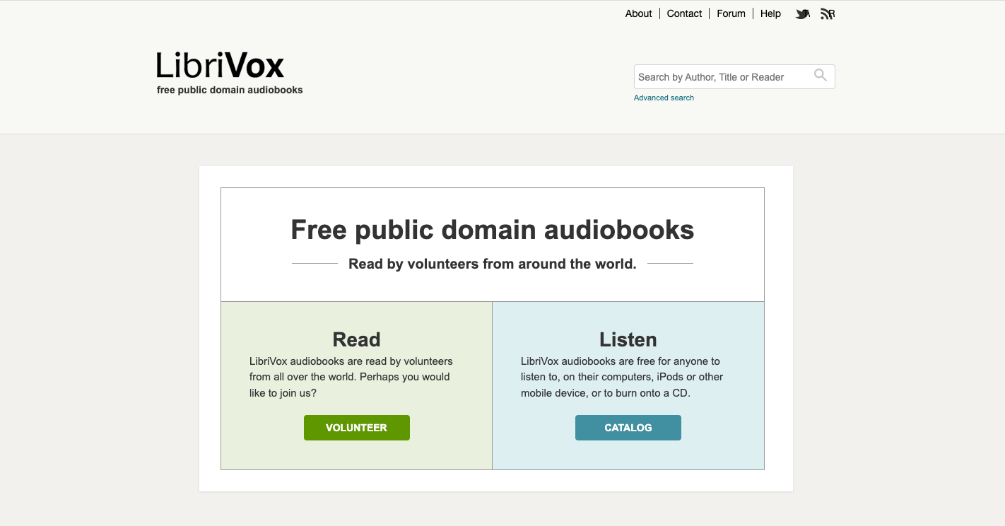This screenshot has height=526, width=1005.
Task: Select the main Free public domain audiobooks headline
Action: [x=492, y=230]
